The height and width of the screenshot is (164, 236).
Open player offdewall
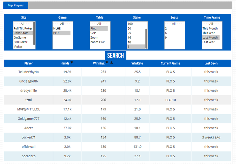[29, 147]
